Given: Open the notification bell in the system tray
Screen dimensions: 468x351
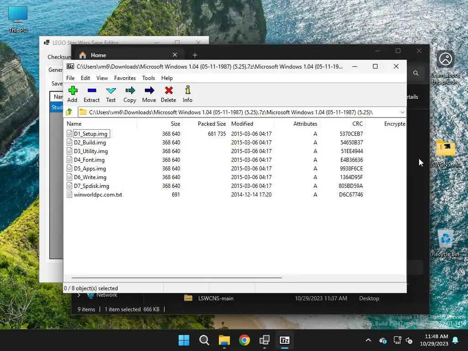Looking at the screenshot, I should (x=456, y=340).
